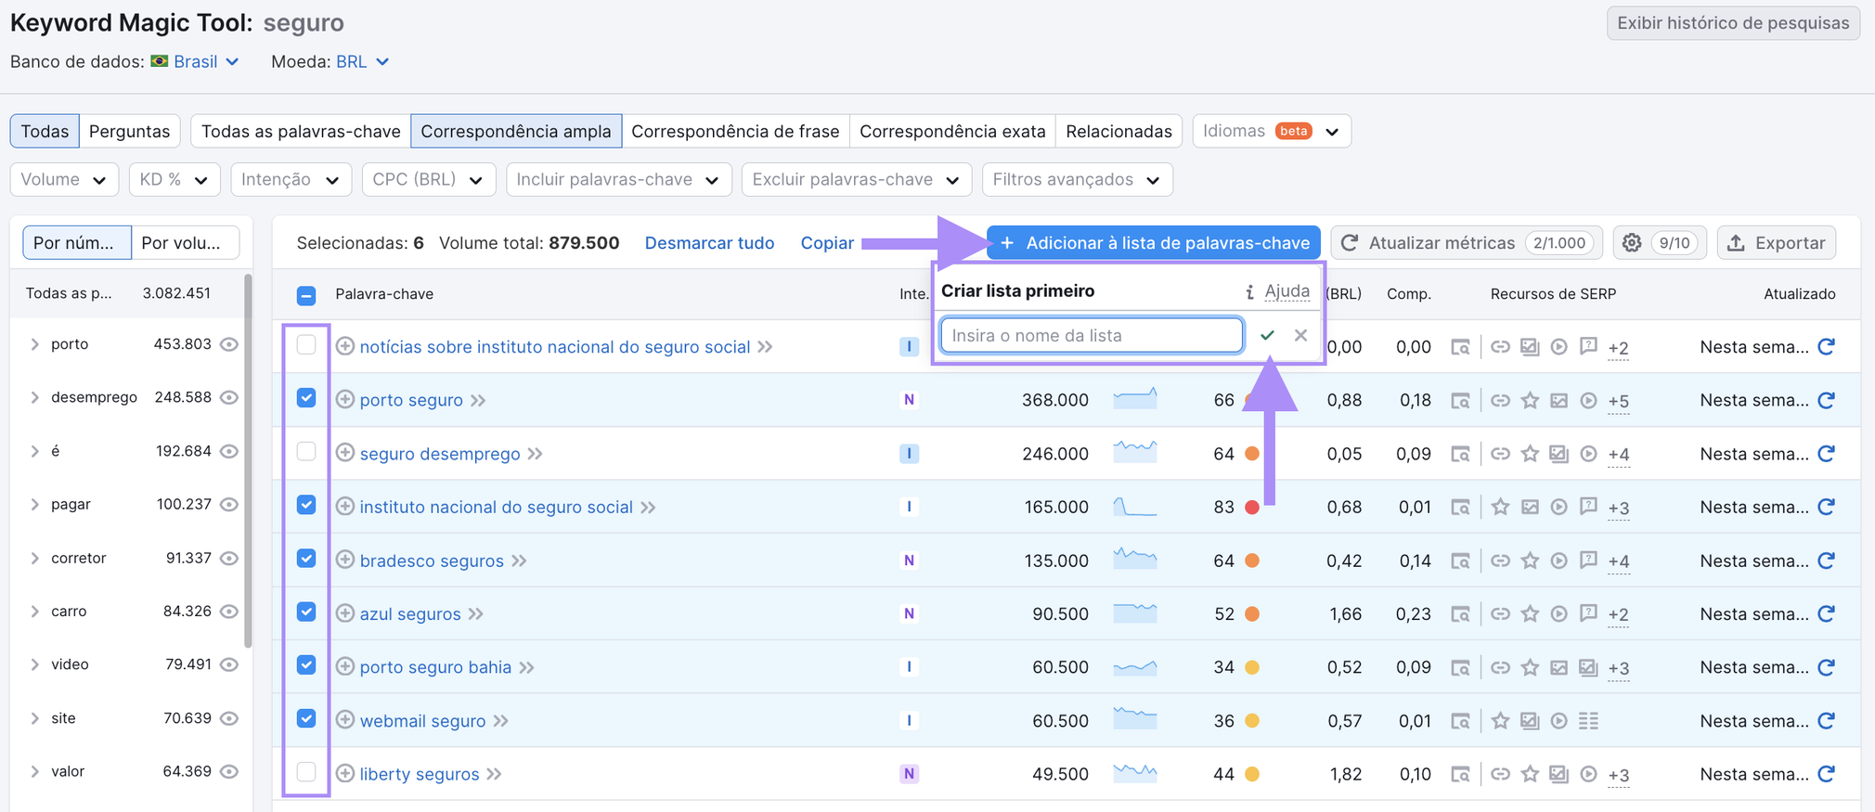1875x812 pixels.
Task: Check the seguro desemprego row checkbox
Action: click(x=306, y=452)
